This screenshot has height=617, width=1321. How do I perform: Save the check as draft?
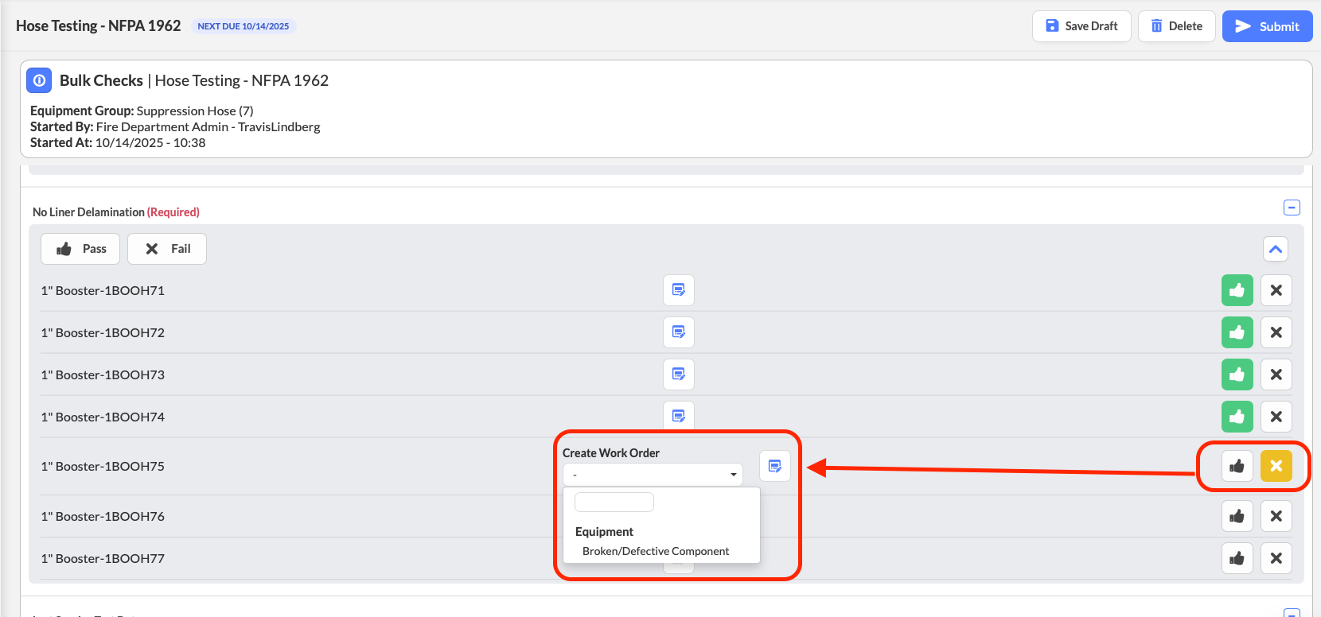coord(1081,26)
